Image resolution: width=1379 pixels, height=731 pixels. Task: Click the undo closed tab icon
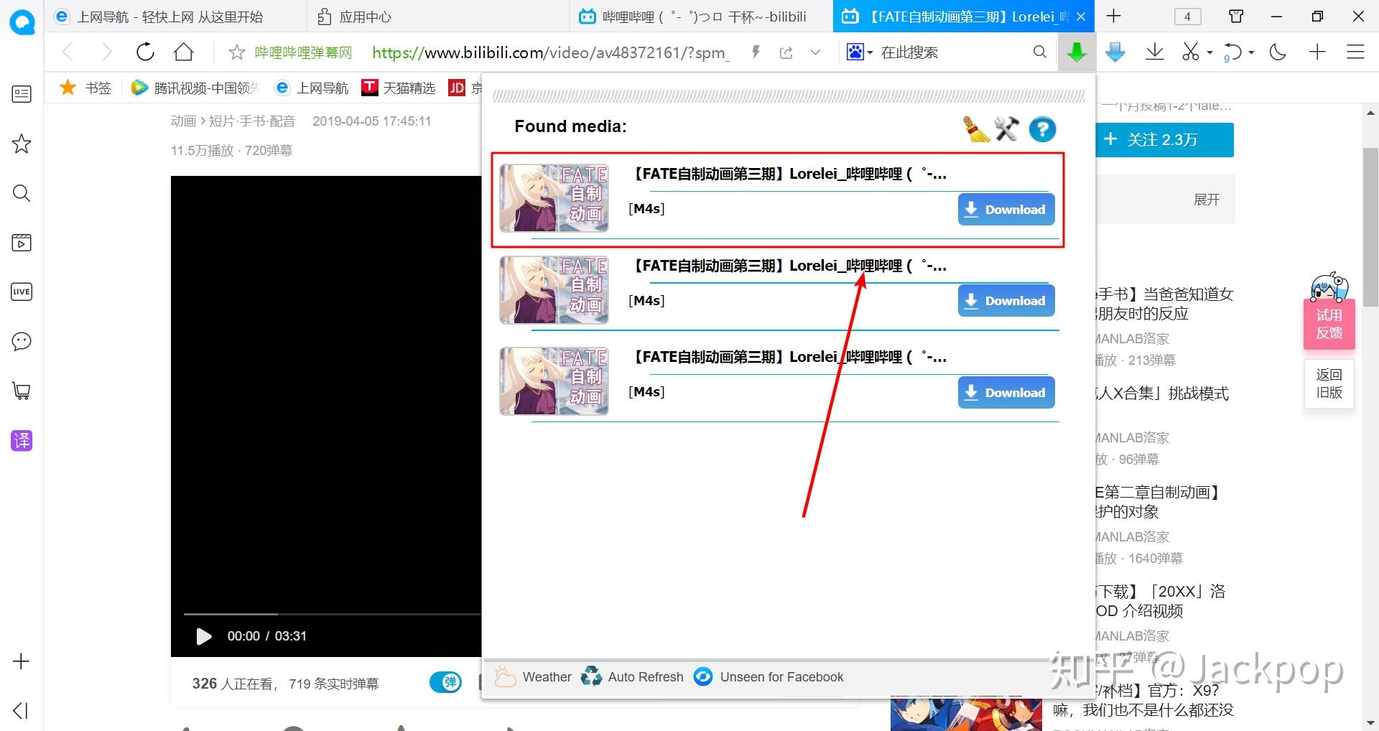pyautogui.click(x=1232, y=52)
